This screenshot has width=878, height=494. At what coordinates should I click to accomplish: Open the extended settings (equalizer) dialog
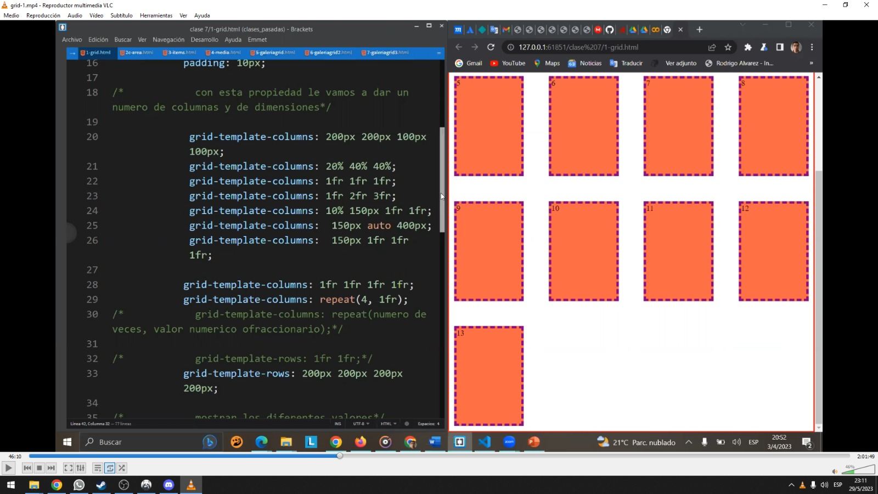pos(81,468)
